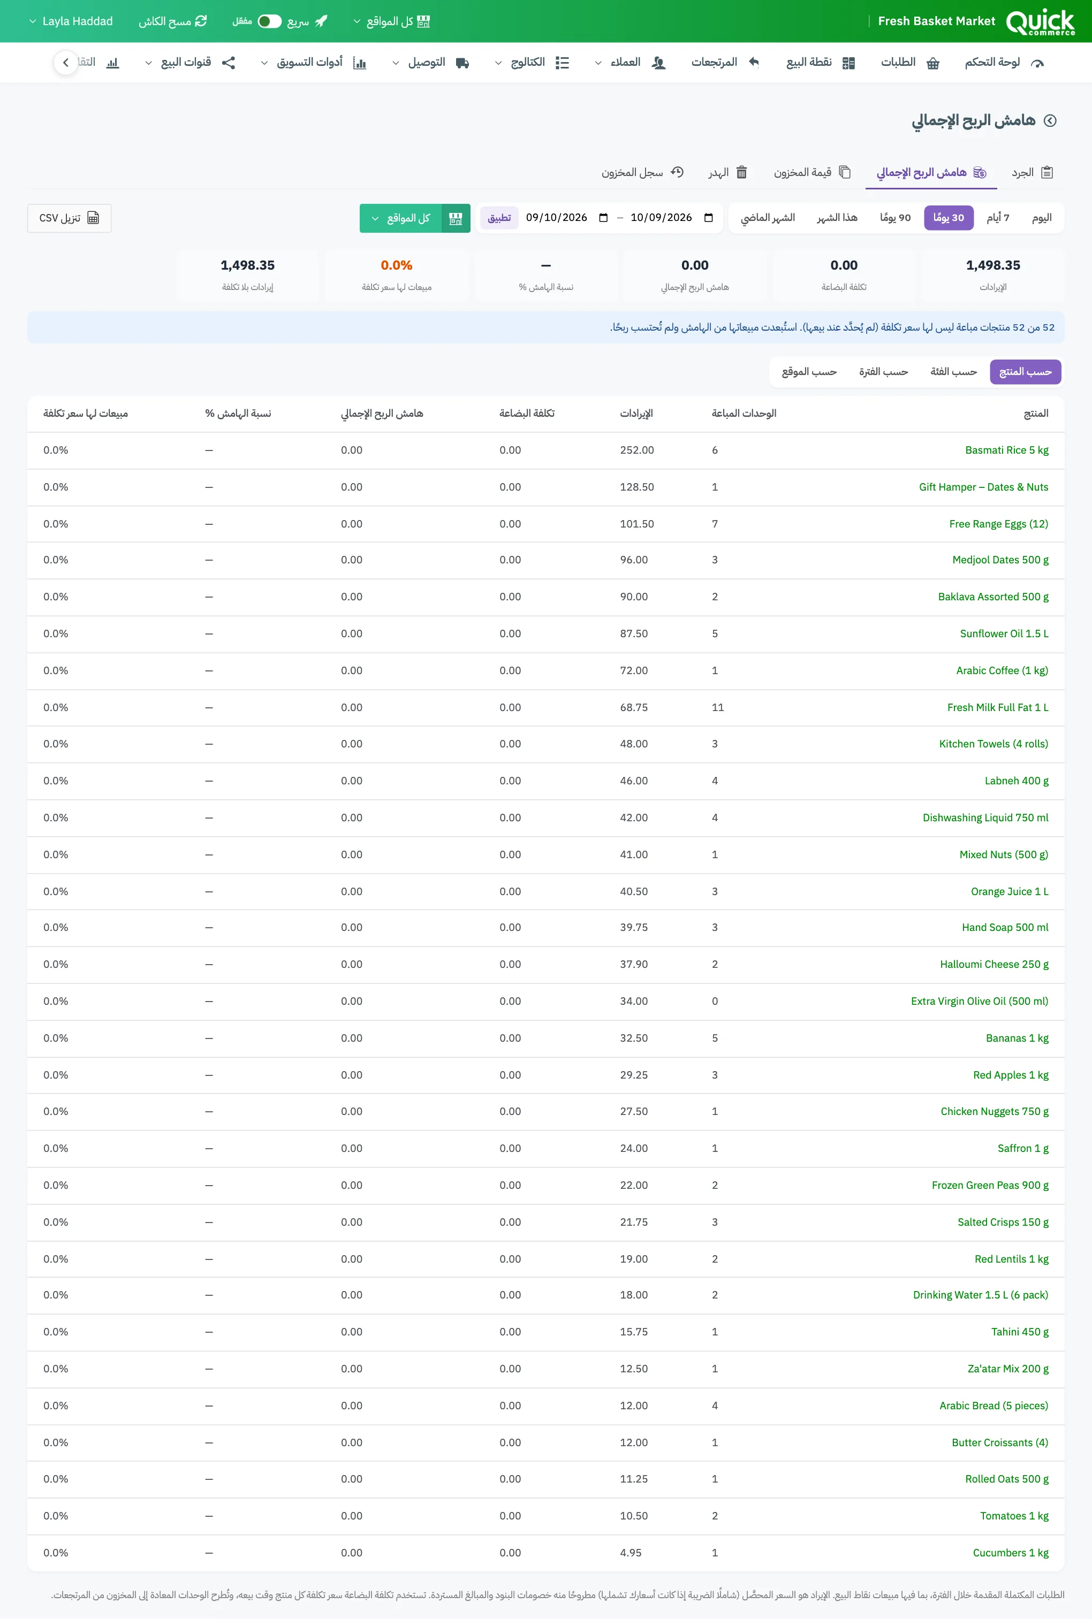Click the 09/10/2026 start date field
The height and width of the screenshot is (1619, 1092).
coord(567,218)
